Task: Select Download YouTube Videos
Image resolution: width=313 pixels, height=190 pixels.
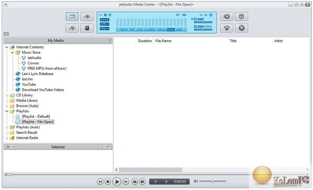Action: [x=43, y=90]
